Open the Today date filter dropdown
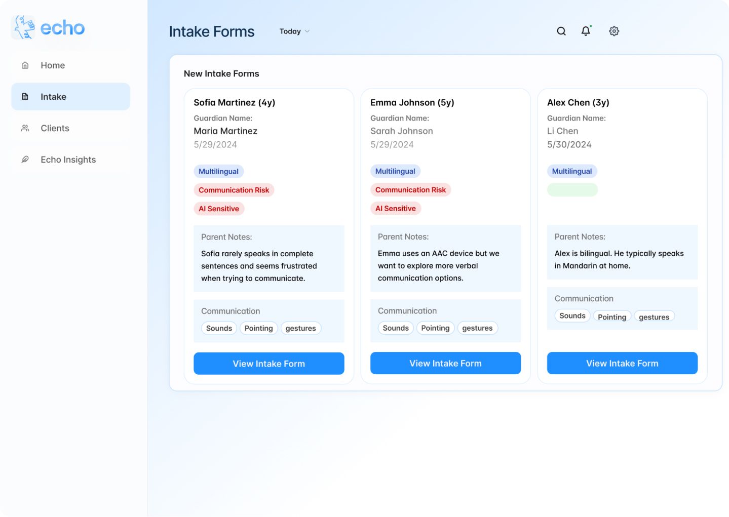The width and height of the screenshot is (729, 517). tap(294, 31)
